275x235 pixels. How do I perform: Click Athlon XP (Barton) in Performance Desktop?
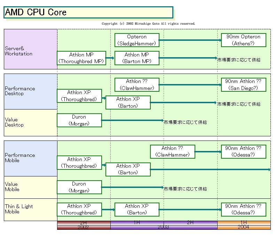(x=128, y=103)
